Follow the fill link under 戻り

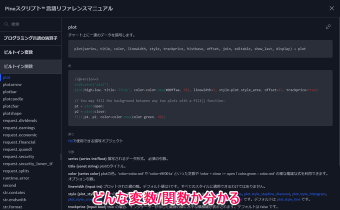[70, 141]
